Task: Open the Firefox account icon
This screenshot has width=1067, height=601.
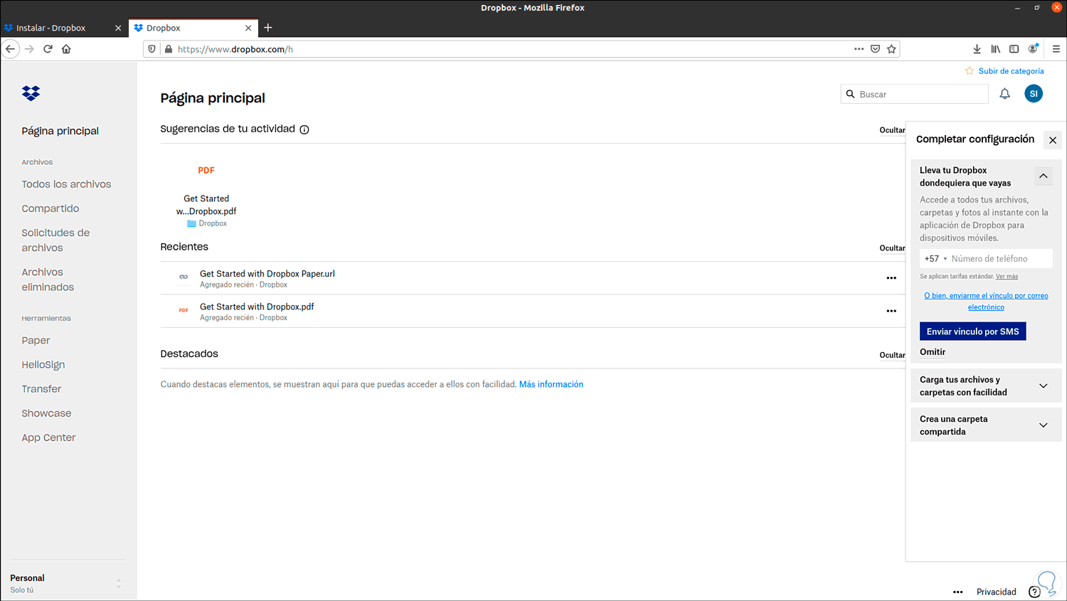Action: [1033, 49]
